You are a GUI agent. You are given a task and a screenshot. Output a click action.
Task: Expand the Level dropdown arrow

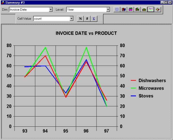[x=108, y=10]
